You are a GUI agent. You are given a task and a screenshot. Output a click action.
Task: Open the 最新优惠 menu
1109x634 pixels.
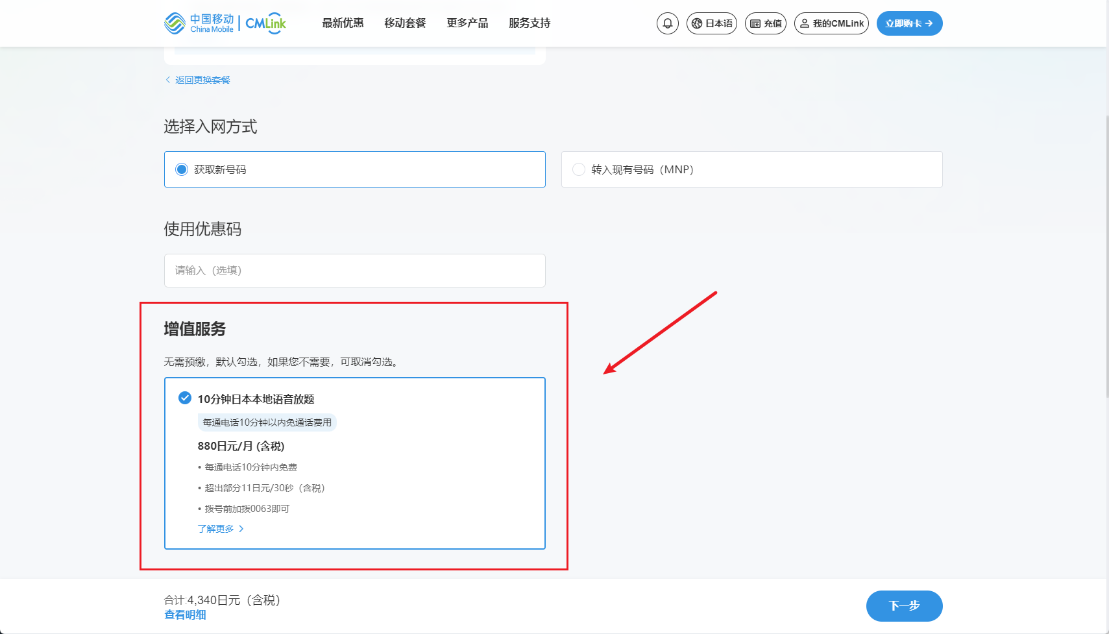tap(343, 23)
